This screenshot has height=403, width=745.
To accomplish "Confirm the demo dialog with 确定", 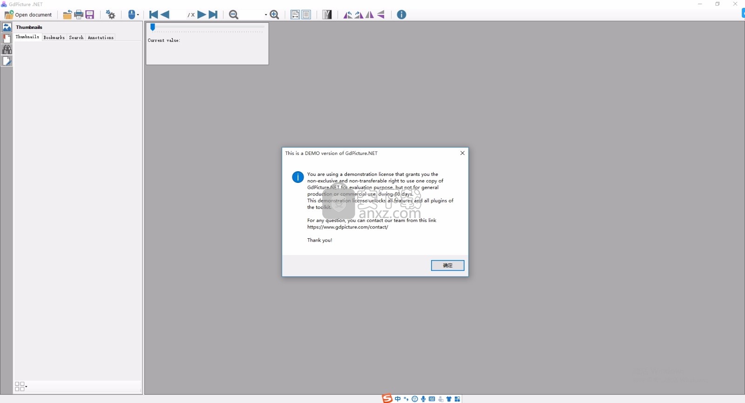I will pos(447,265).
